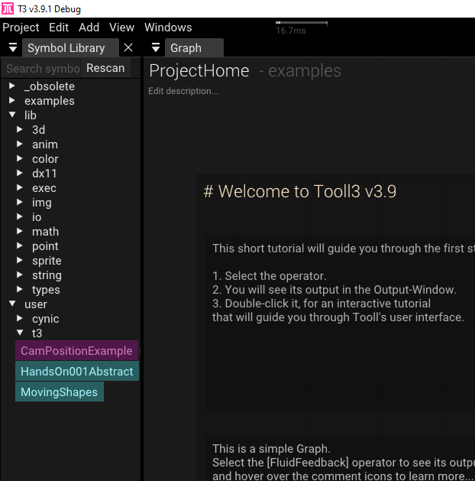Collapse the user folder arrow
This screenshot has height=481, width=475.
(12, 304)
